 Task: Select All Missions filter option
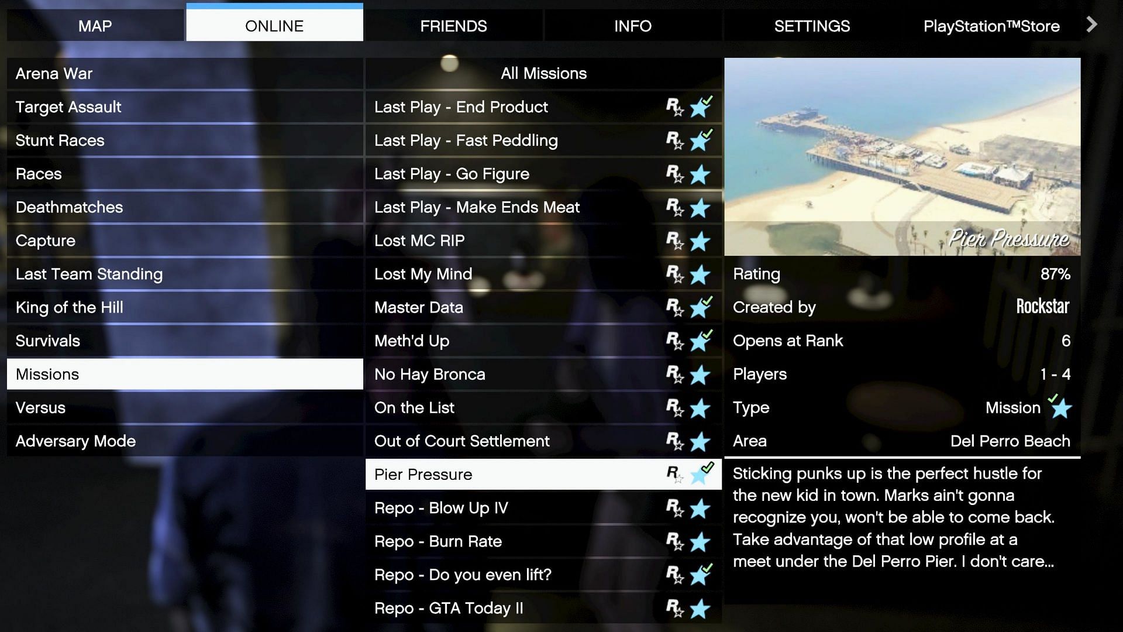(x=542, y=73)
